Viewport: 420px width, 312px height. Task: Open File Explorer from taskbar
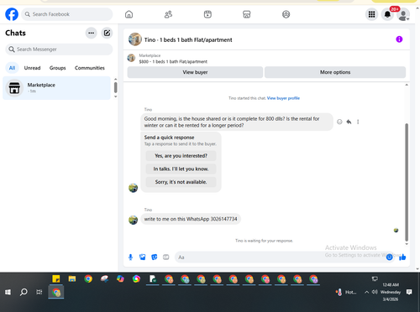coord(72,278)
